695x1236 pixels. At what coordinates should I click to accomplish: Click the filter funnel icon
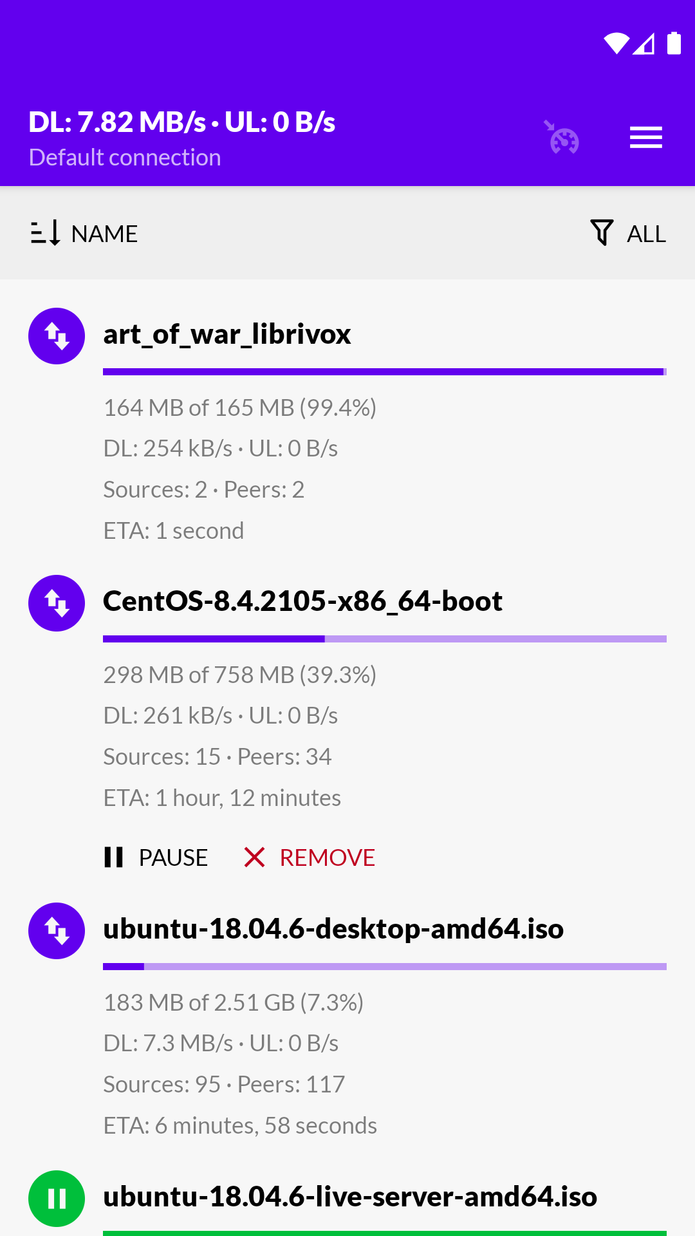coord(602,233)
